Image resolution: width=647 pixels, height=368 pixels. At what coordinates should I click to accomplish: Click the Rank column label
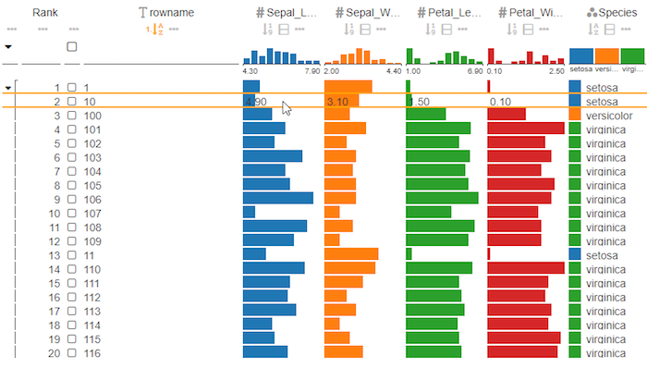(x=45, y=13)
